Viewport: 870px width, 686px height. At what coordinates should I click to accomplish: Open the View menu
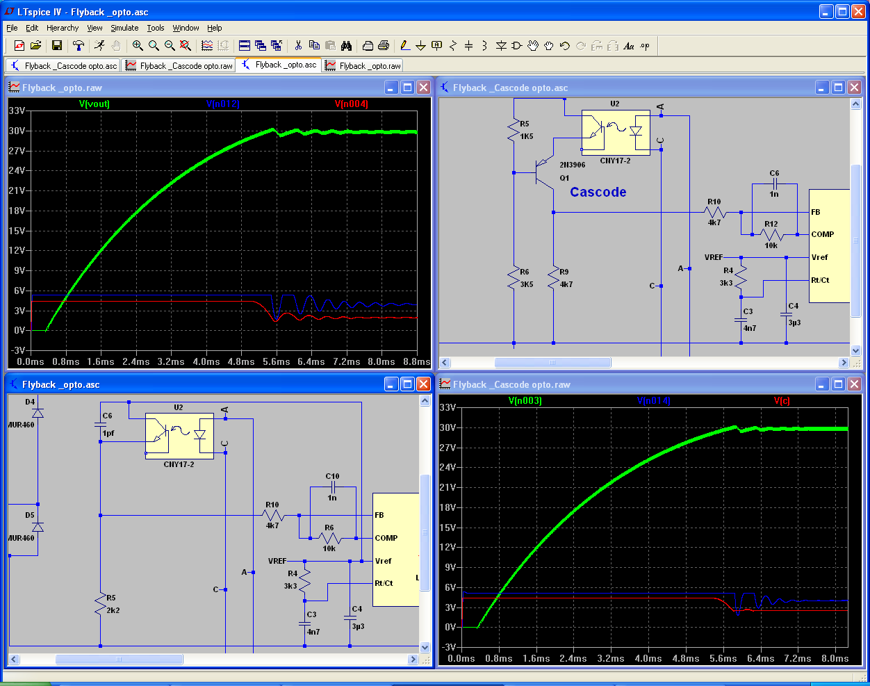click(x=95, y=28)
